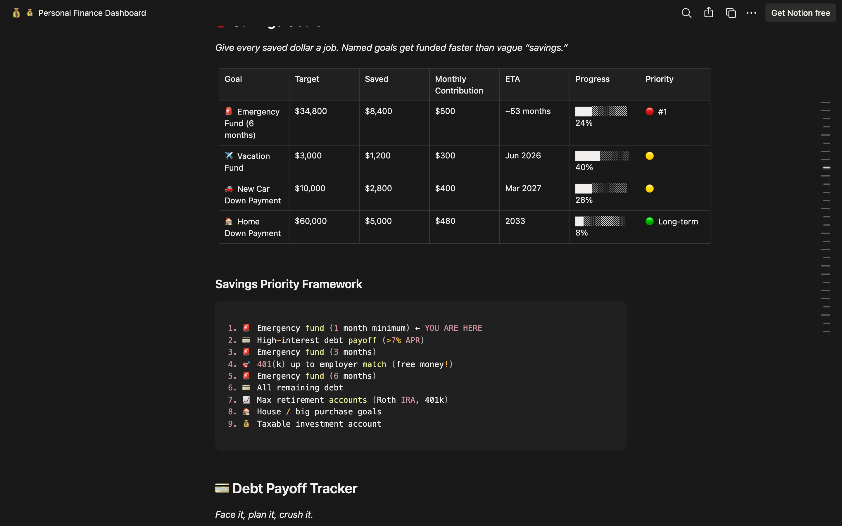Click the YOU ARE HERE text in code block

453,328
